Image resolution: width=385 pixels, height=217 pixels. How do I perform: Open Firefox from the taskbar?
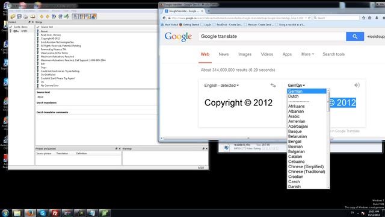(30, 213)
